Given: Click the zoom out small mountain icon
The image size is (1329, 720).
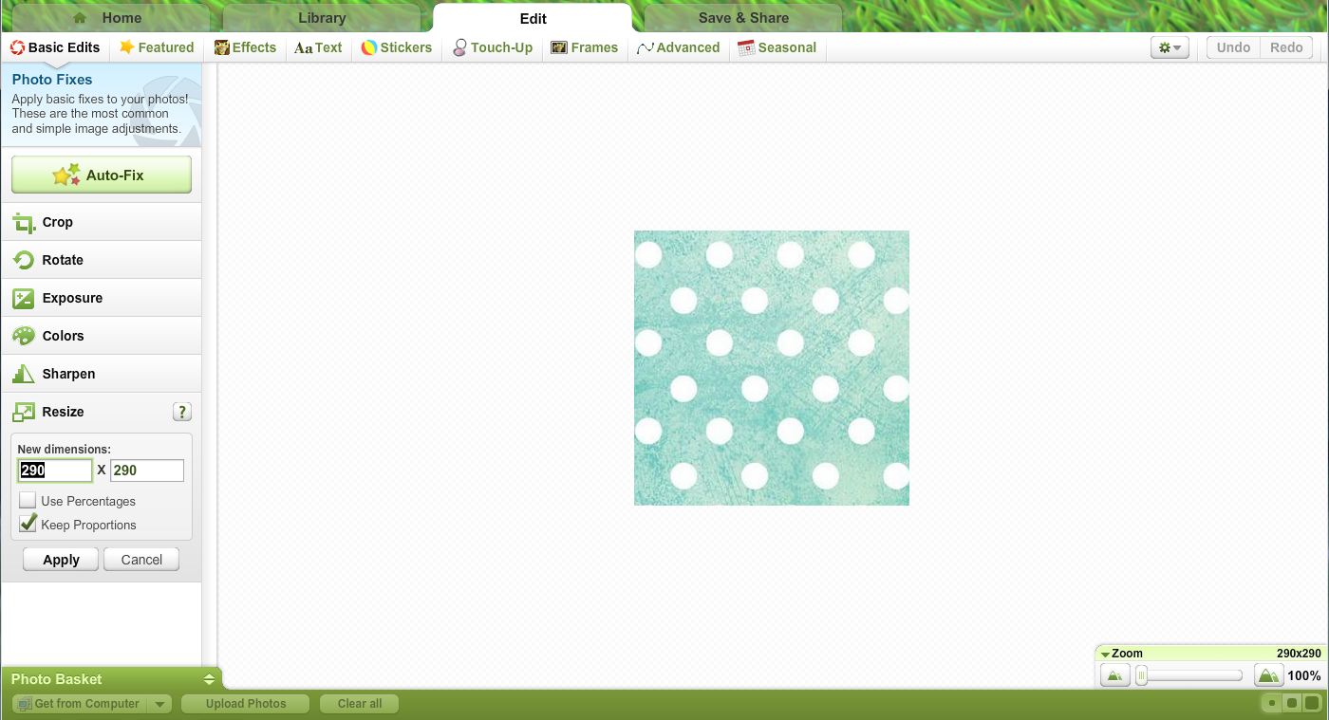Looking at the screenshot, I should pos(1114,675).
